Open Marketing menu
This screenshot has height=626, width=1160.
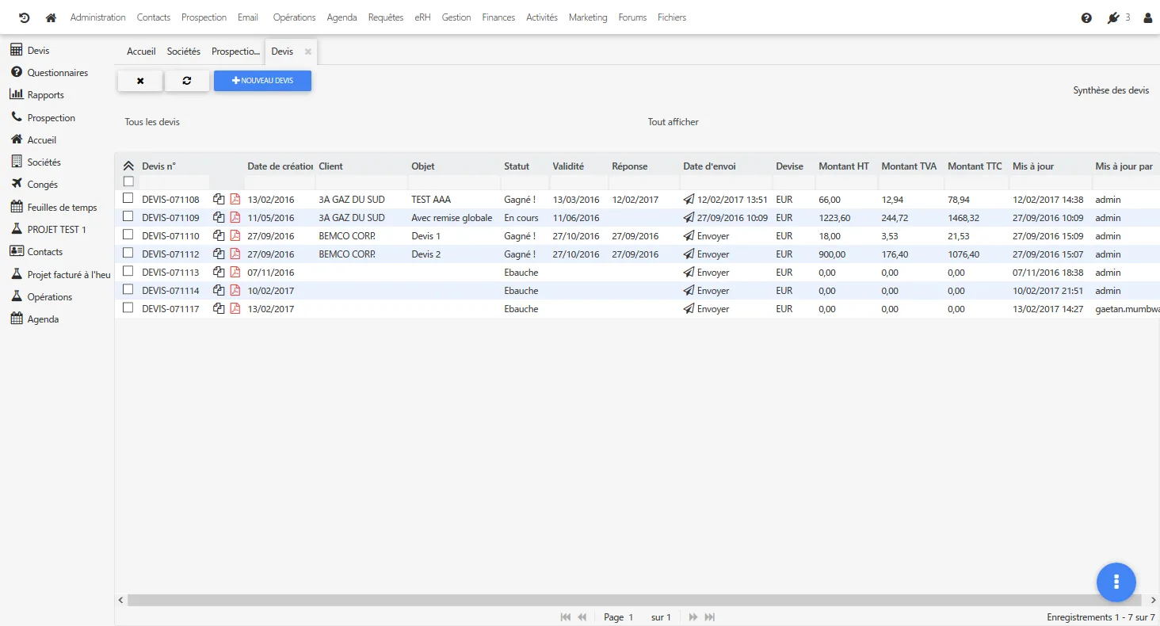click(588, 17)
